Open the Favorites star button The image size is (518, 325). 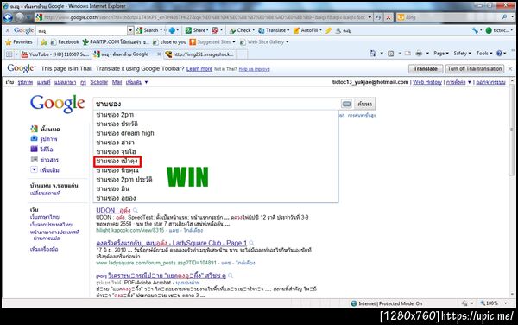pos(19,42)
